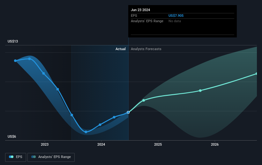The image size is (262, 165).
Task: Toggle the EPS legend button
Action: tap(16, 157)
